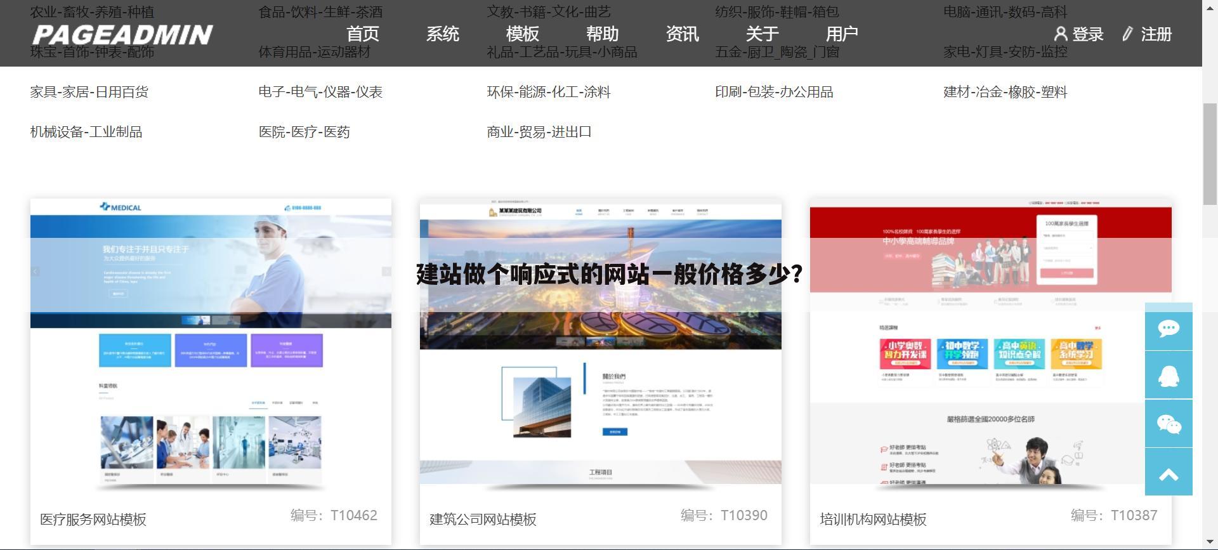Select category 家具-家居-日用百货
This screenshot has height=550, width=1218.
(x=89, y=92)
